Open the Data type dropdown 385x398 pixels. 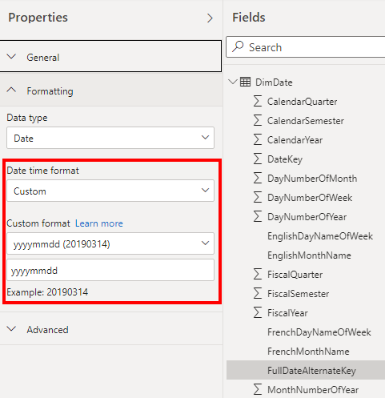click(110, 138)
